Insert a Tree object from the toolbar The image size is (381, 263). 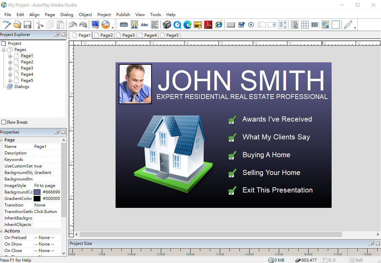tap(295, 25)
